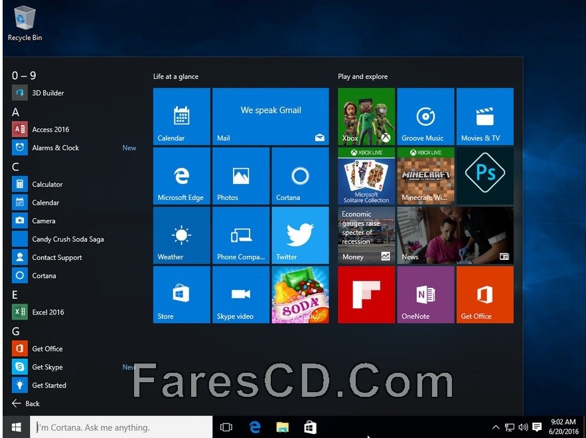Image resolution: width=586 pixels, height=438 pixels.
Task: Open Task View on the taskbar
Action: coord(226,427)
